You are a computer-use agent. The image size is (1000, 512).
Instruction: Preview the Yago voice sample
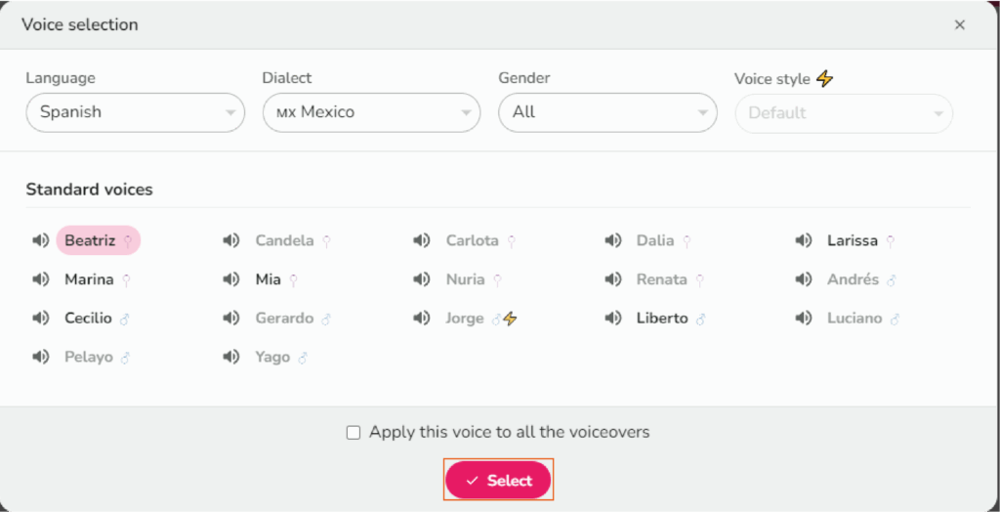point(231,358)
